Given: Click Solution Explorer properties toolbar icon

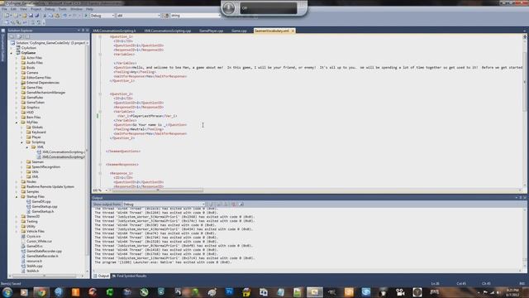Looking at the screenshot, I should click(x=12, y=36).
